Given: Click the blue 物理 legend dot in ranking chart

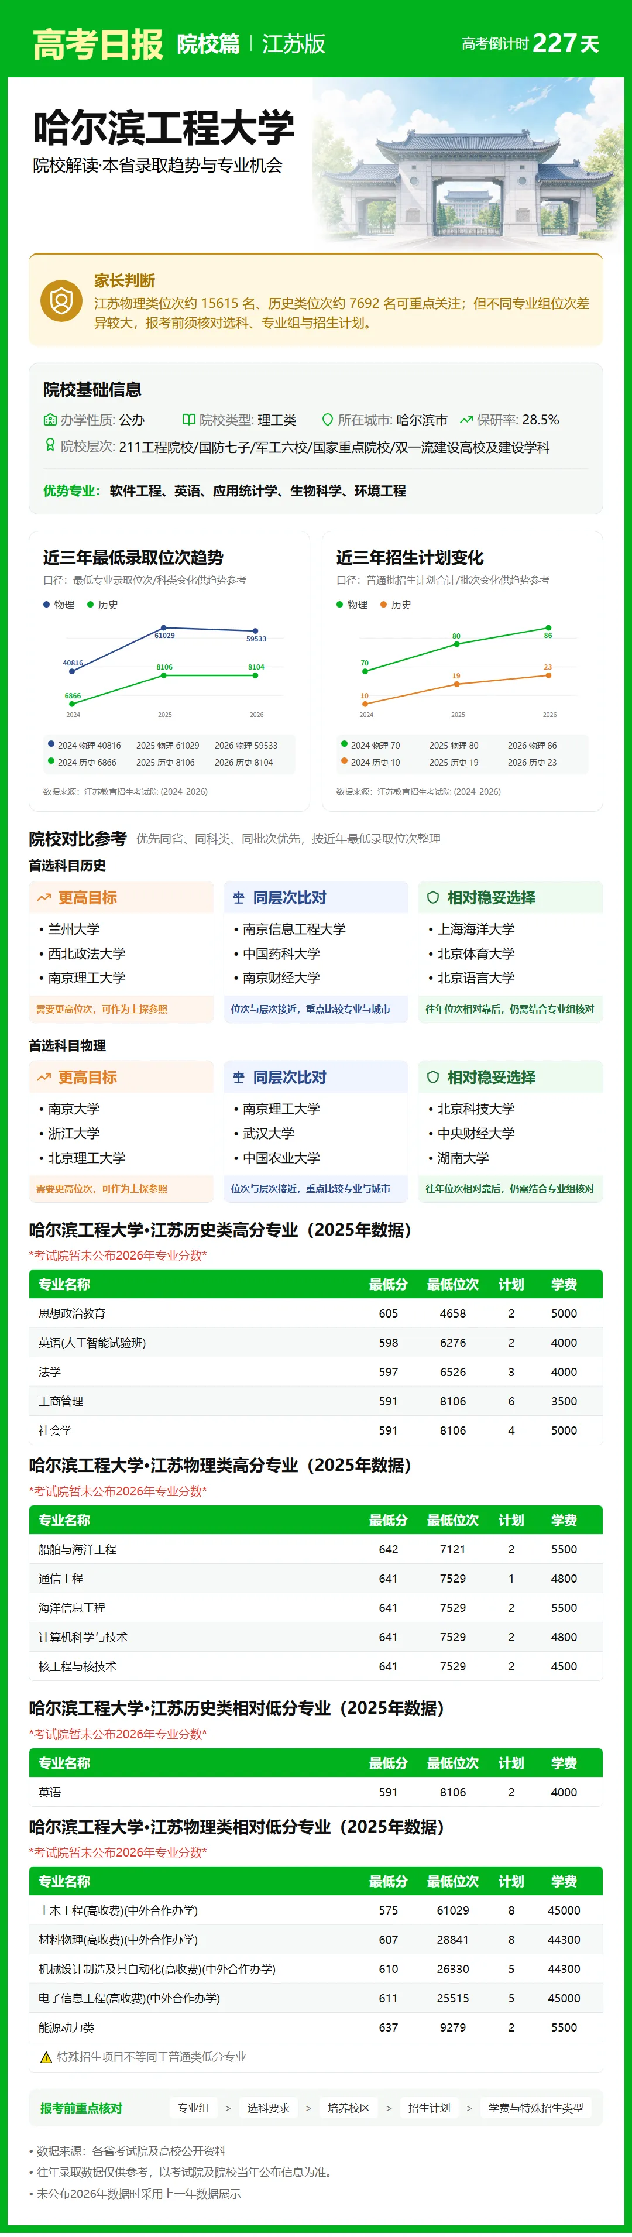Looking at the screenshot, I should [47, 605].
